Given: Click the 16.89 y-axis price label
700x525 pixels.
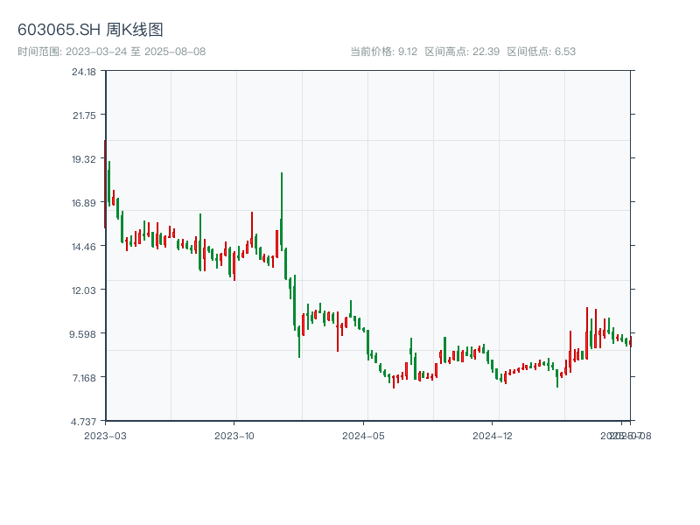Looking at the screenshot, I should 84,203.
